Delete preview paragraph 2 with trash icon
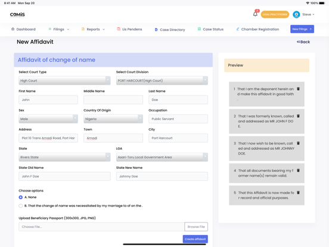The height and width of the screenshot is (247, 329). (x=298, y=116)
